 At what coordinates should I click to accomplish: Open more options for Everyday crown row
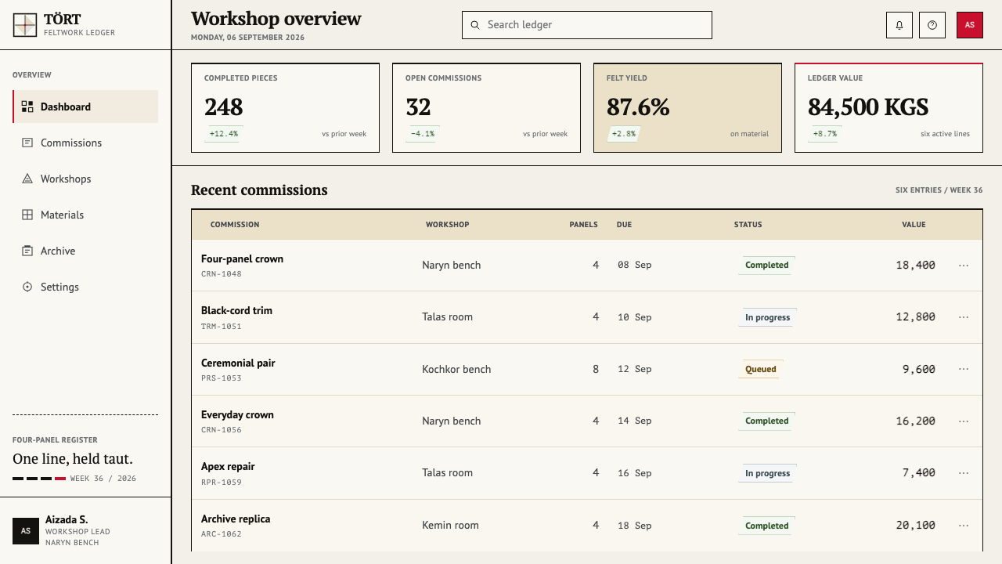pyautogui.click(x=964, y=421)
